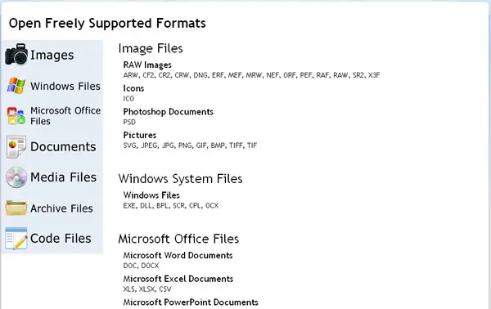
Task: Click the Windows flag logo icon
Action: point(16,85)
